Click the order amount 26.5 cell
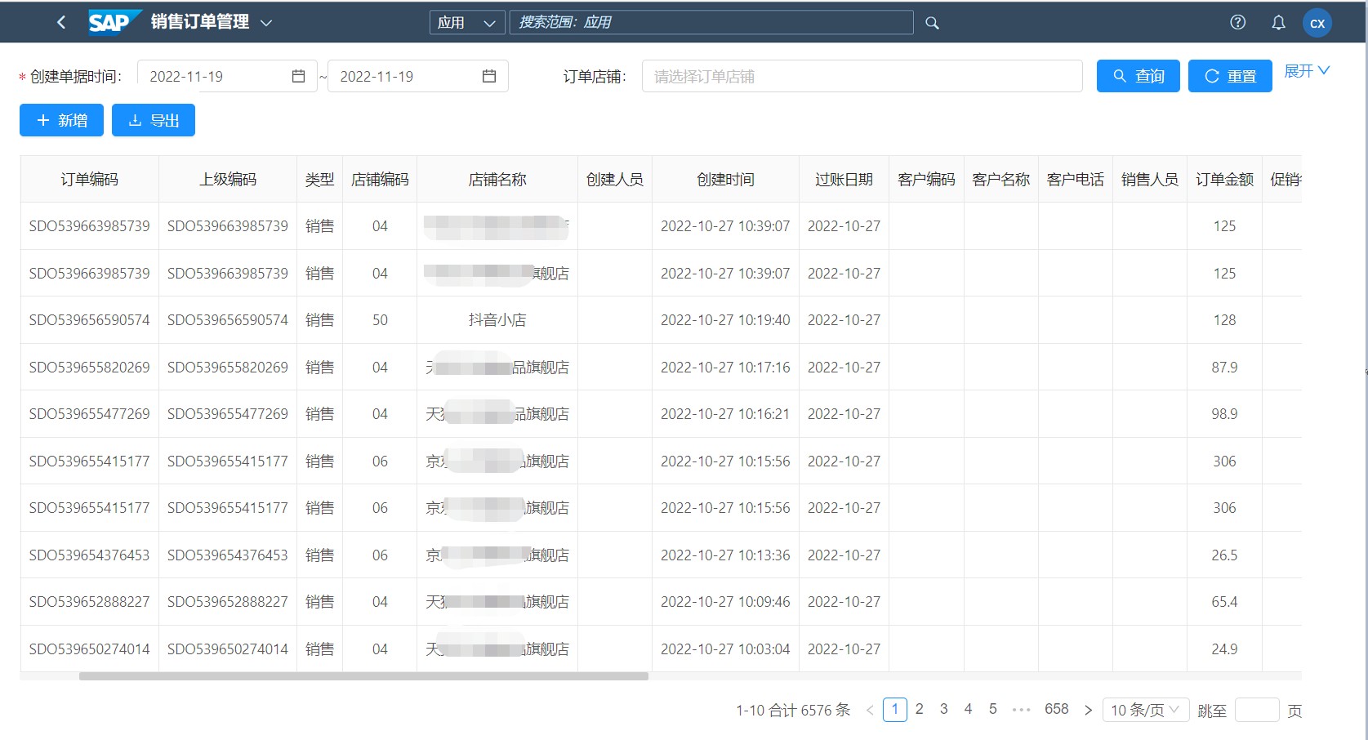This screenshot has height=740, width=1368. pos(1224,555)
